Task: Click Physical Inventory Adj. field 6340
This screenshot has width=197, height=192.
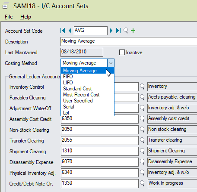Action: [x=100, y=173]
